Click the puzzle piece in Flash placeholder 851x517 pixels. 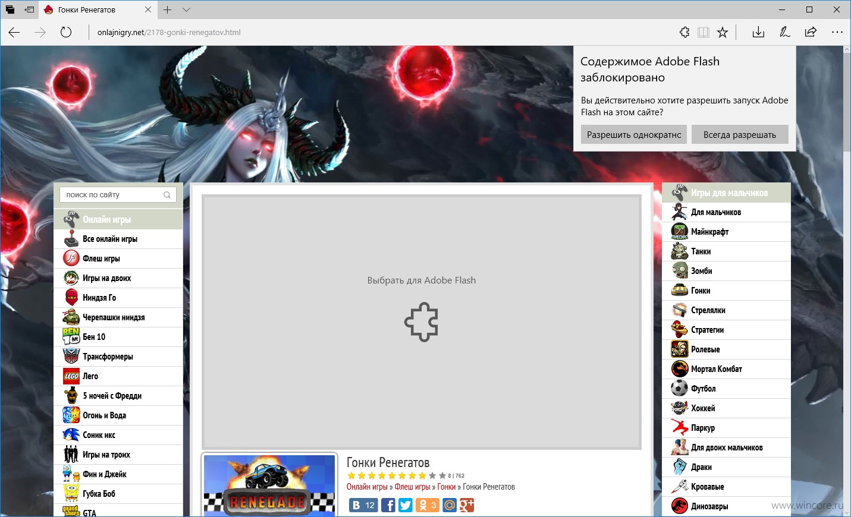pyautogui.click(x=421, y=322)
